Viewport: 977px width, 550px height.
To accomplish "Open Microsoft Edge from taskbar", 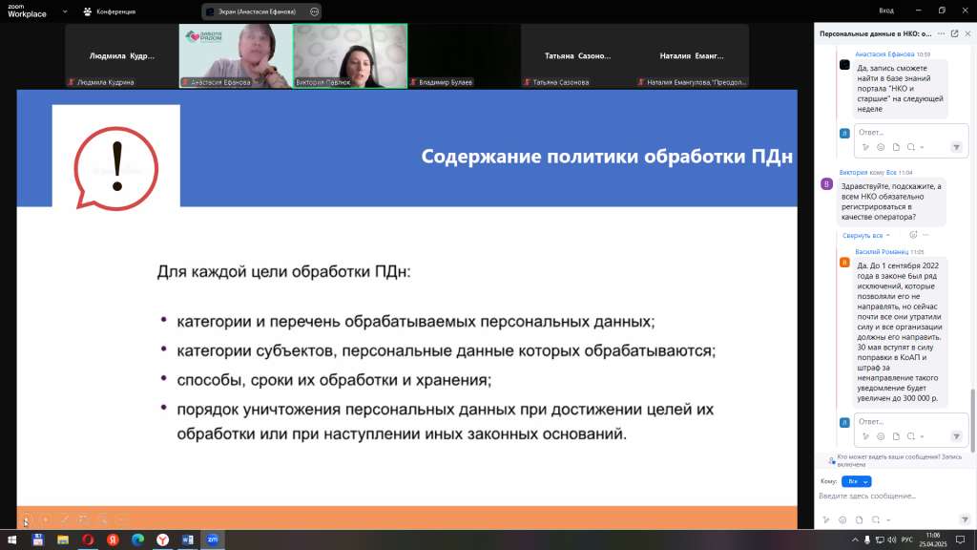I will tap(137, 539).
